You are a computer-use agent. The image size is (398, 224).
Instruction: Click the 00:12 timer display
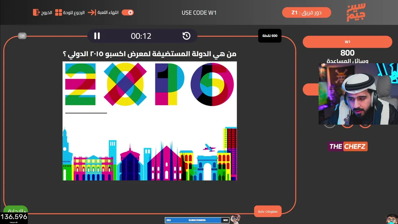pyautogui.click(x=141, y=36)
